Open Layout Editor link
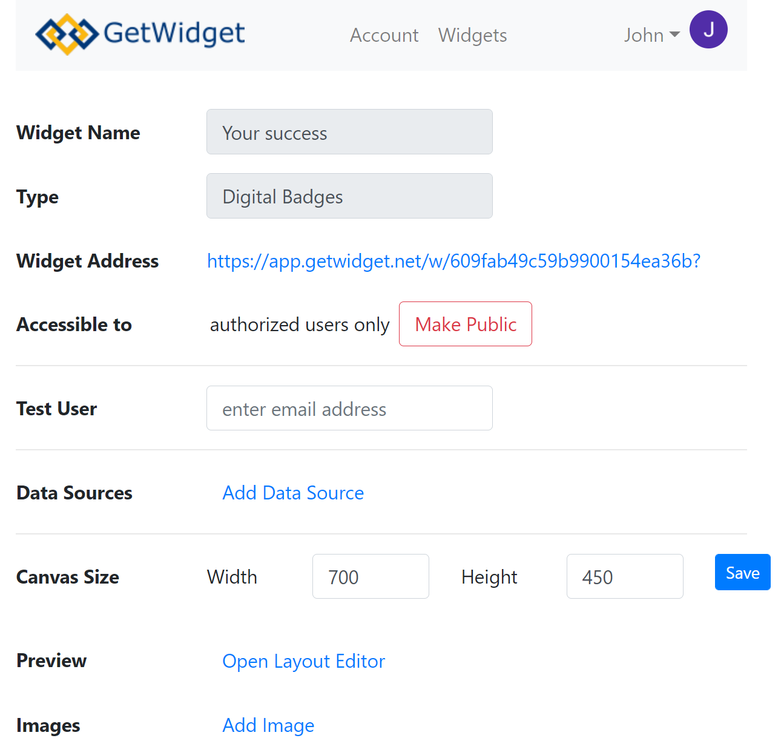Screen dimensions: 781x744 [304, 661]
